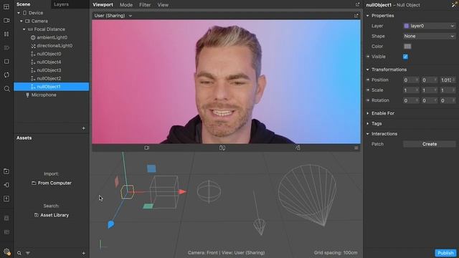
Task: Click the Position X input field
Action: tap(411, 80)
